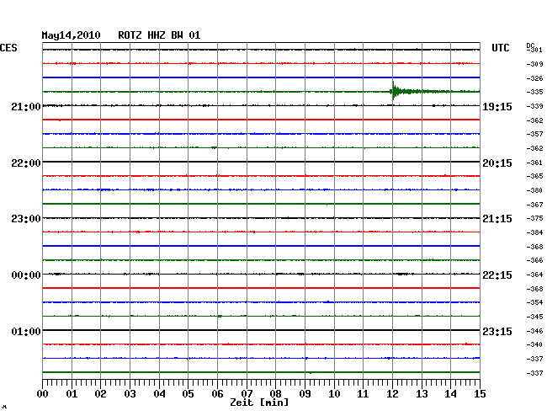Click the 14 minute tick label
Viewport: 547px width, 416px height.
[450, 394]
